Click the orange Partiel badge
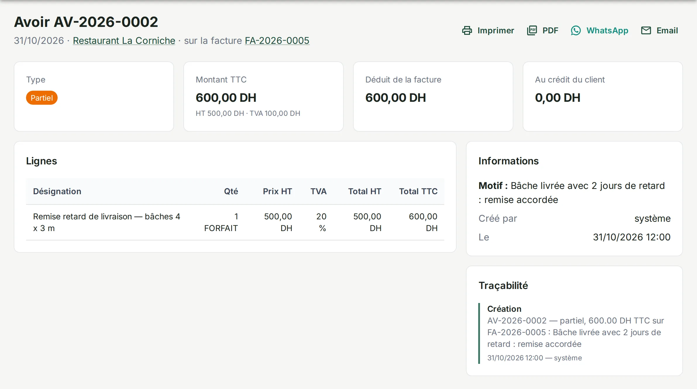The height and width of the screenshot is (389, 697). point(42,98)
